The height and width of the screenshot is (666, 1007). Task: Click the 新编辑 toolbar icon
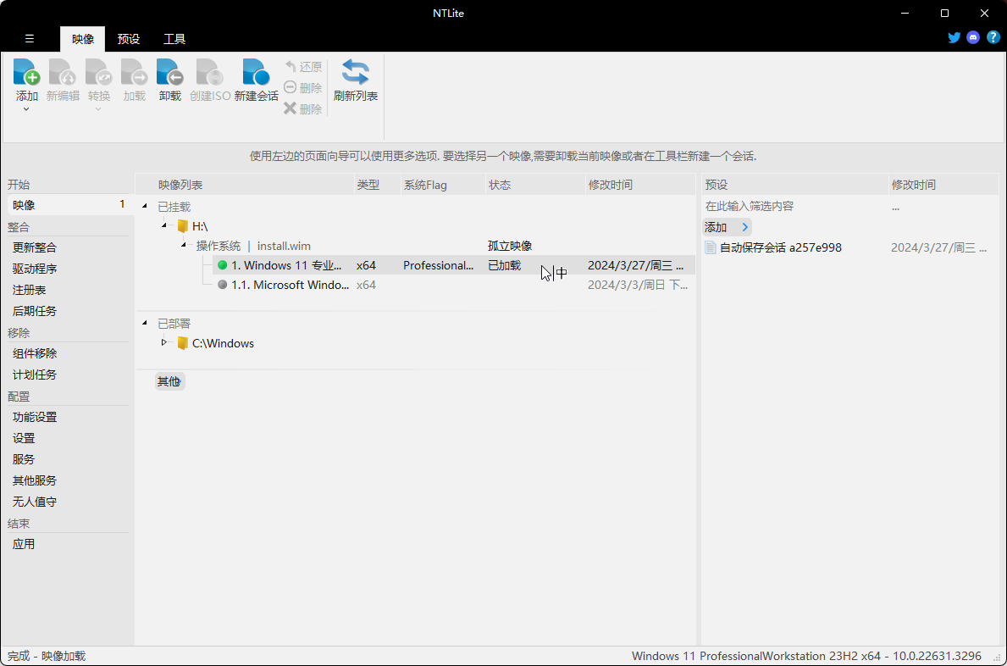tap(63, 72)
